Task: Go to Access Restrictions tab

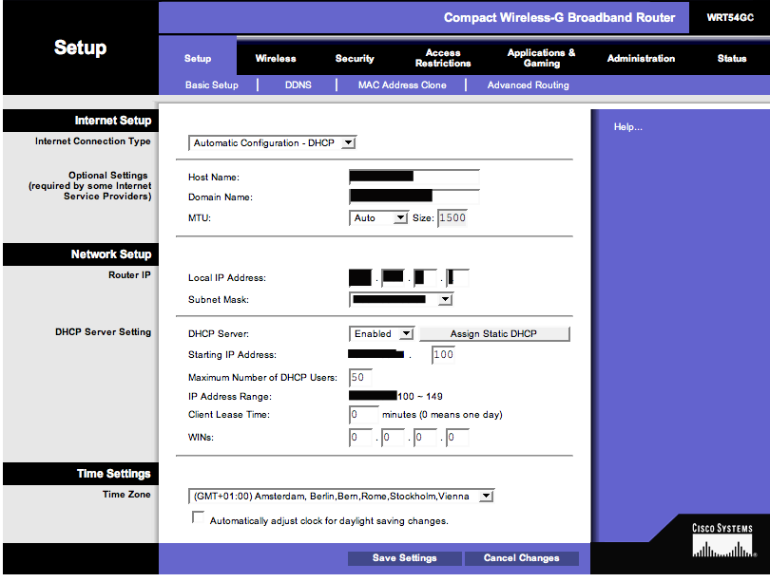Action: (443, 58)
